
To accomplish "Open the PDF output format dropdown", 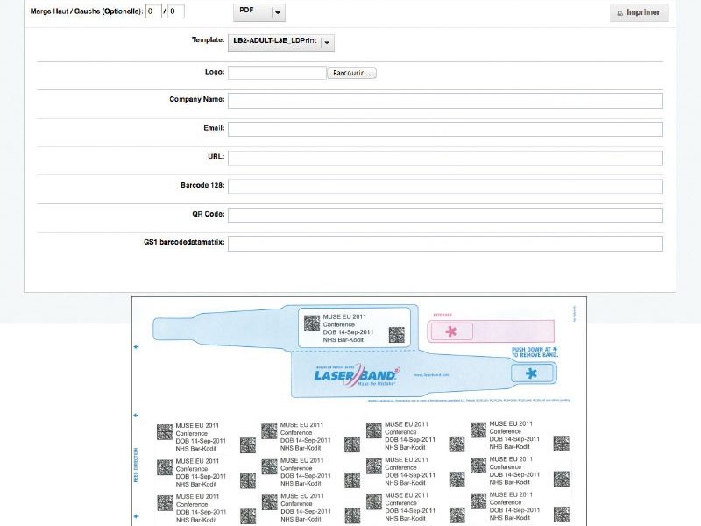I will pyautogui.click(x=259, y=12).
